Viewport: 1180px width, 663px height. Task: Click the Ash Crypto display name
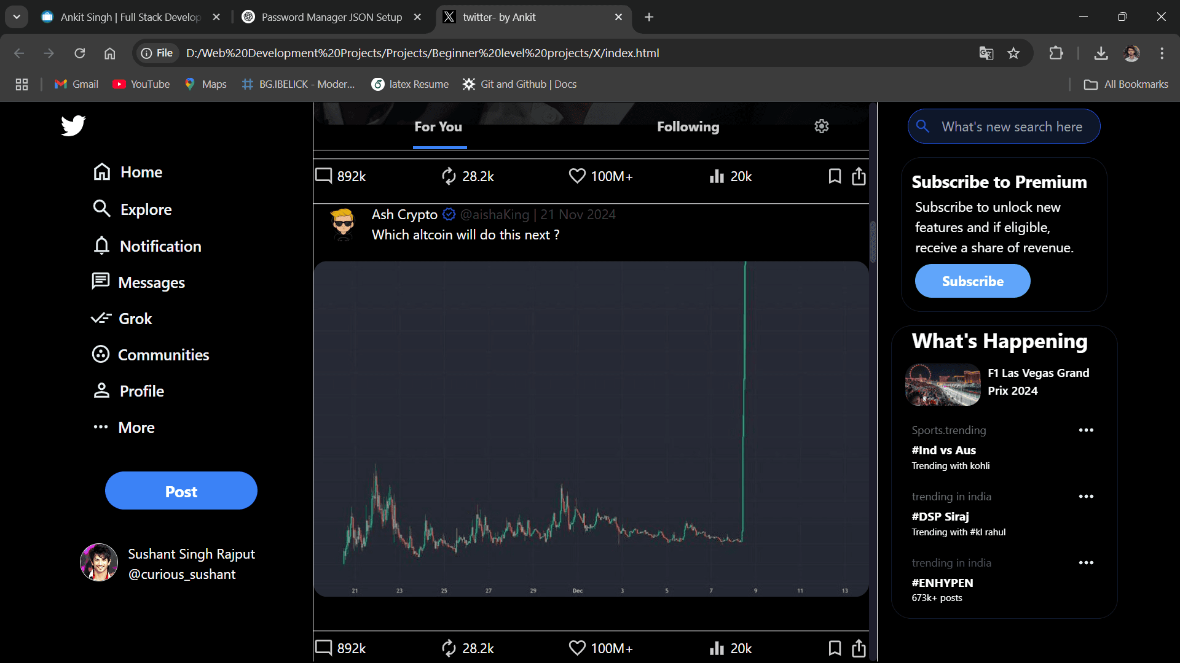[x=404, y=214]
